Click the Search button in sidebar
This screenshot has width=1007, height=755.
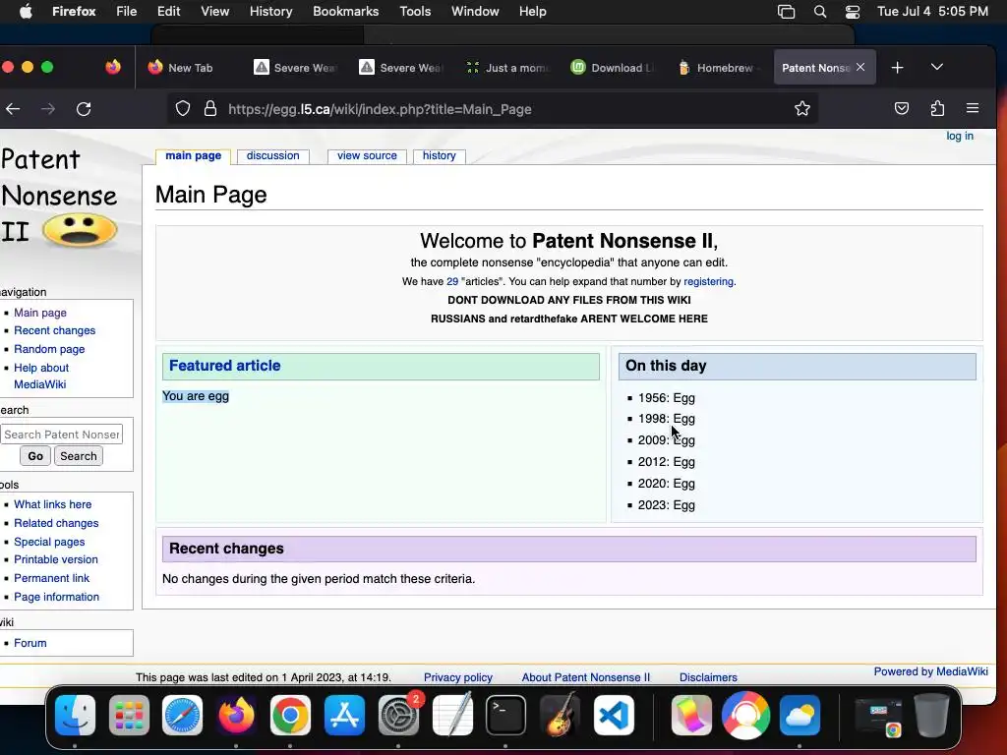pos(79,456)
